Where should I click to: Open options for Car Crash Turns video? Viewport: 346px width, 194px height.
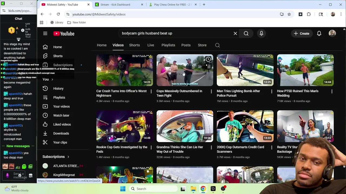point(151,92)
